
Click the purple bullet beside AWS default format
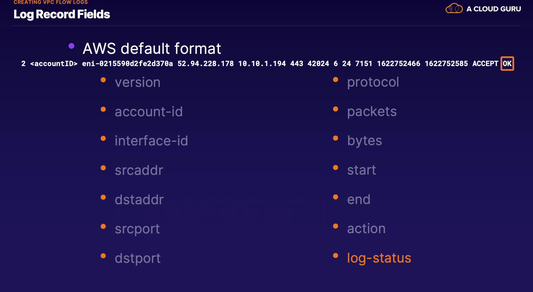coord(71,46)
